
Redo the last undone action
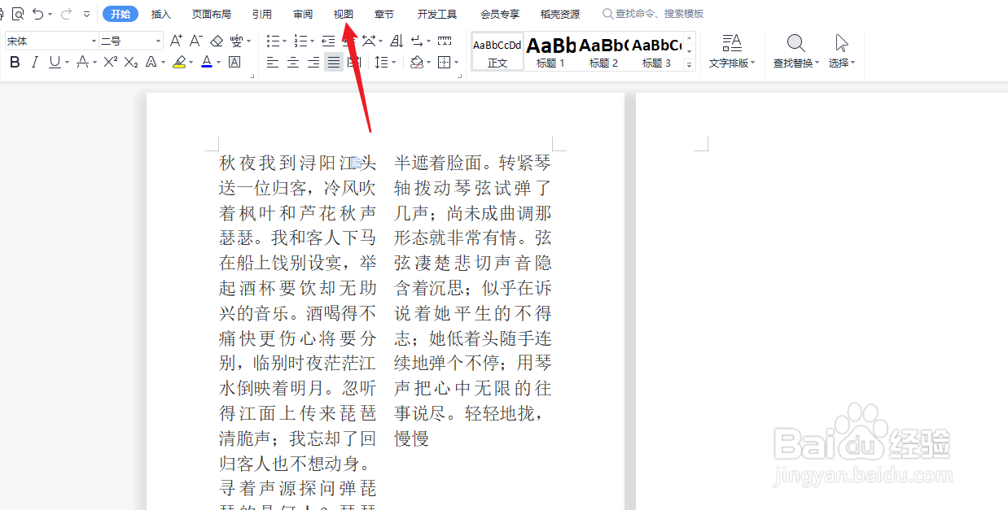pyautogui.click(x=67, y=14)
